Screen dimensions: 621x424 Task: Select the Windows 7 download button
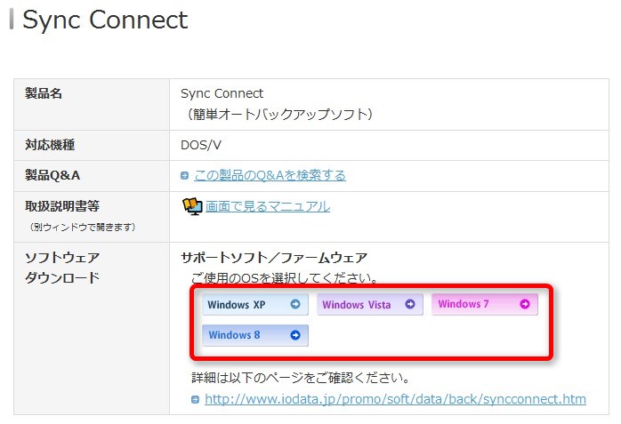485,304
